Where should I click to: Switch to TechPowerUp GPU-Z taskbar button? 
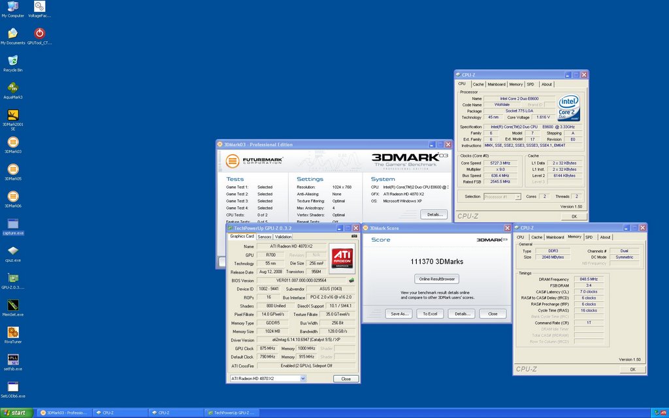click(x=233, y=413)
